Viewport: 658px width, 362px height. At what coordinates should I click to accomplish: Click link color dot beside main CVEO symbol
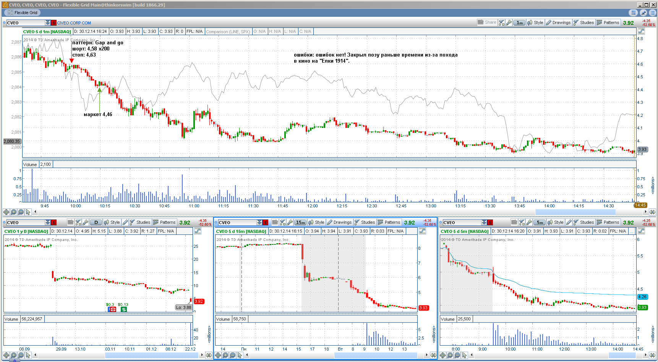pos(4,23)
